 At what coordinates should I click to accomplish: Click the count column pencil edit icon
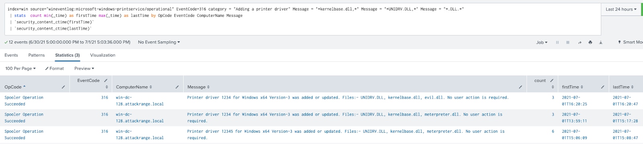(552, 81)
